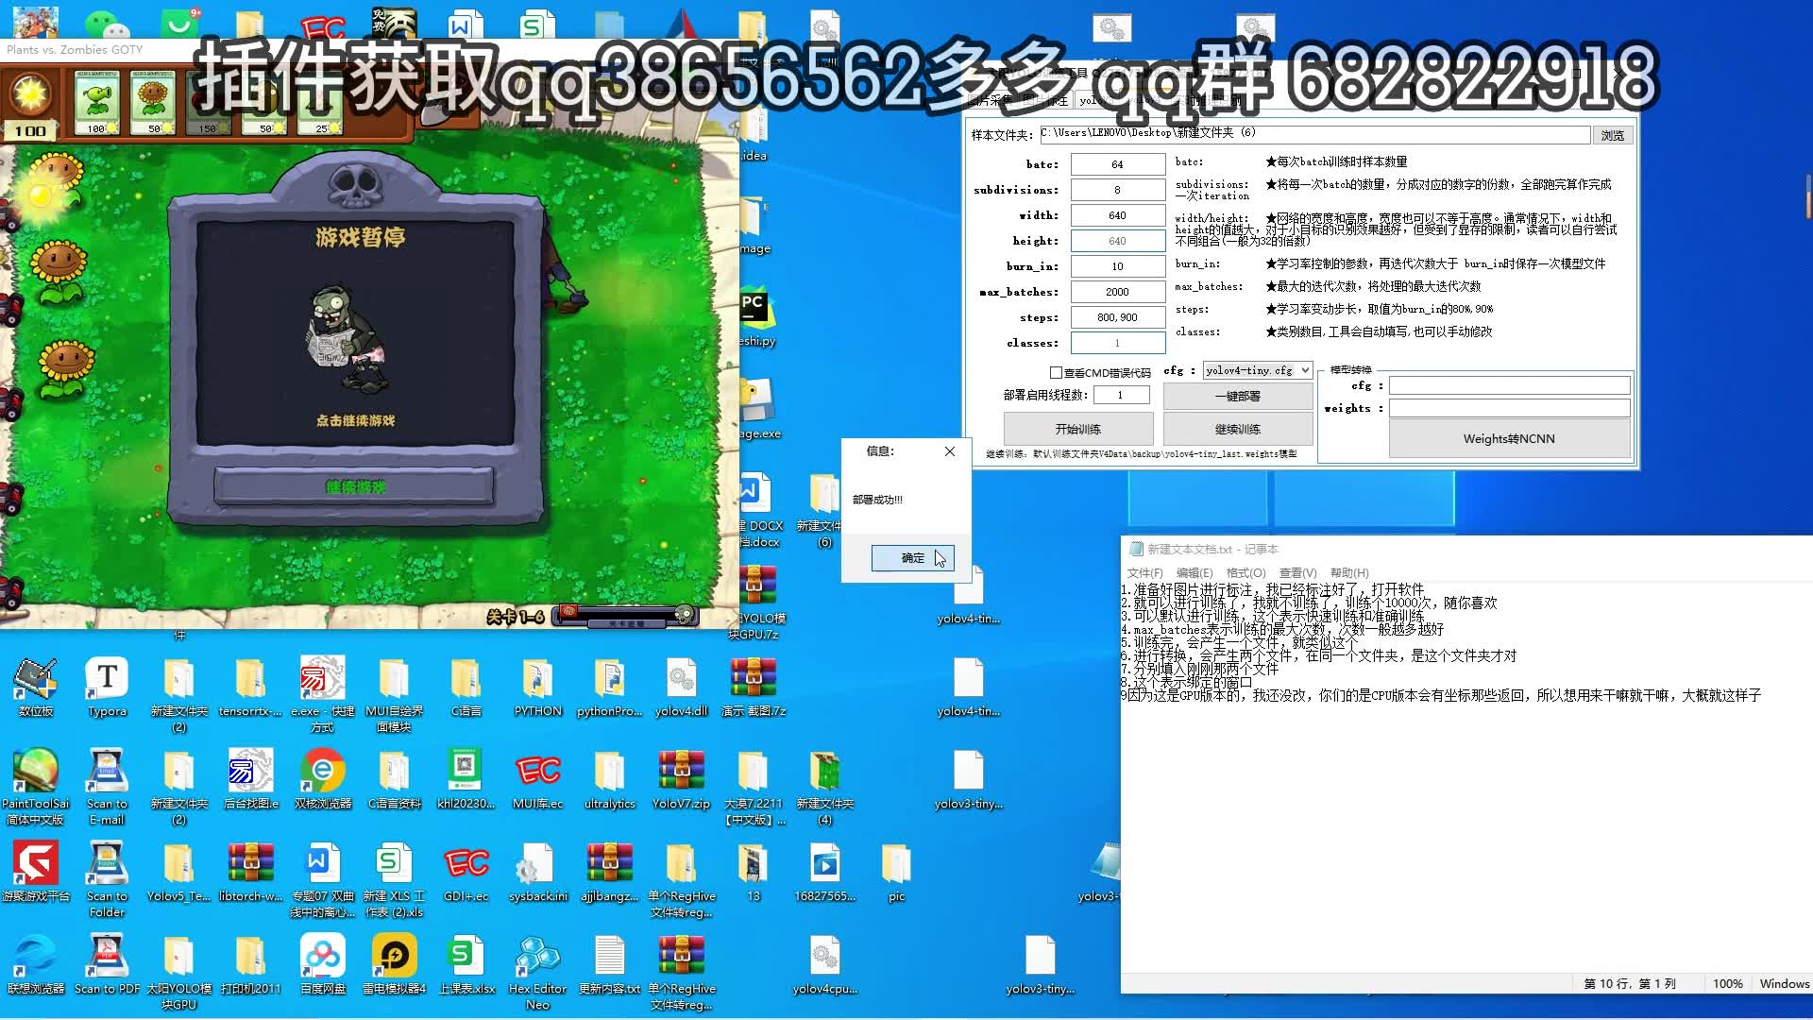Open the 查看(V) menu in Notepad
Image resolution: width=1813 pixels, height=1020 pixels.
[x=1297, y=573]
